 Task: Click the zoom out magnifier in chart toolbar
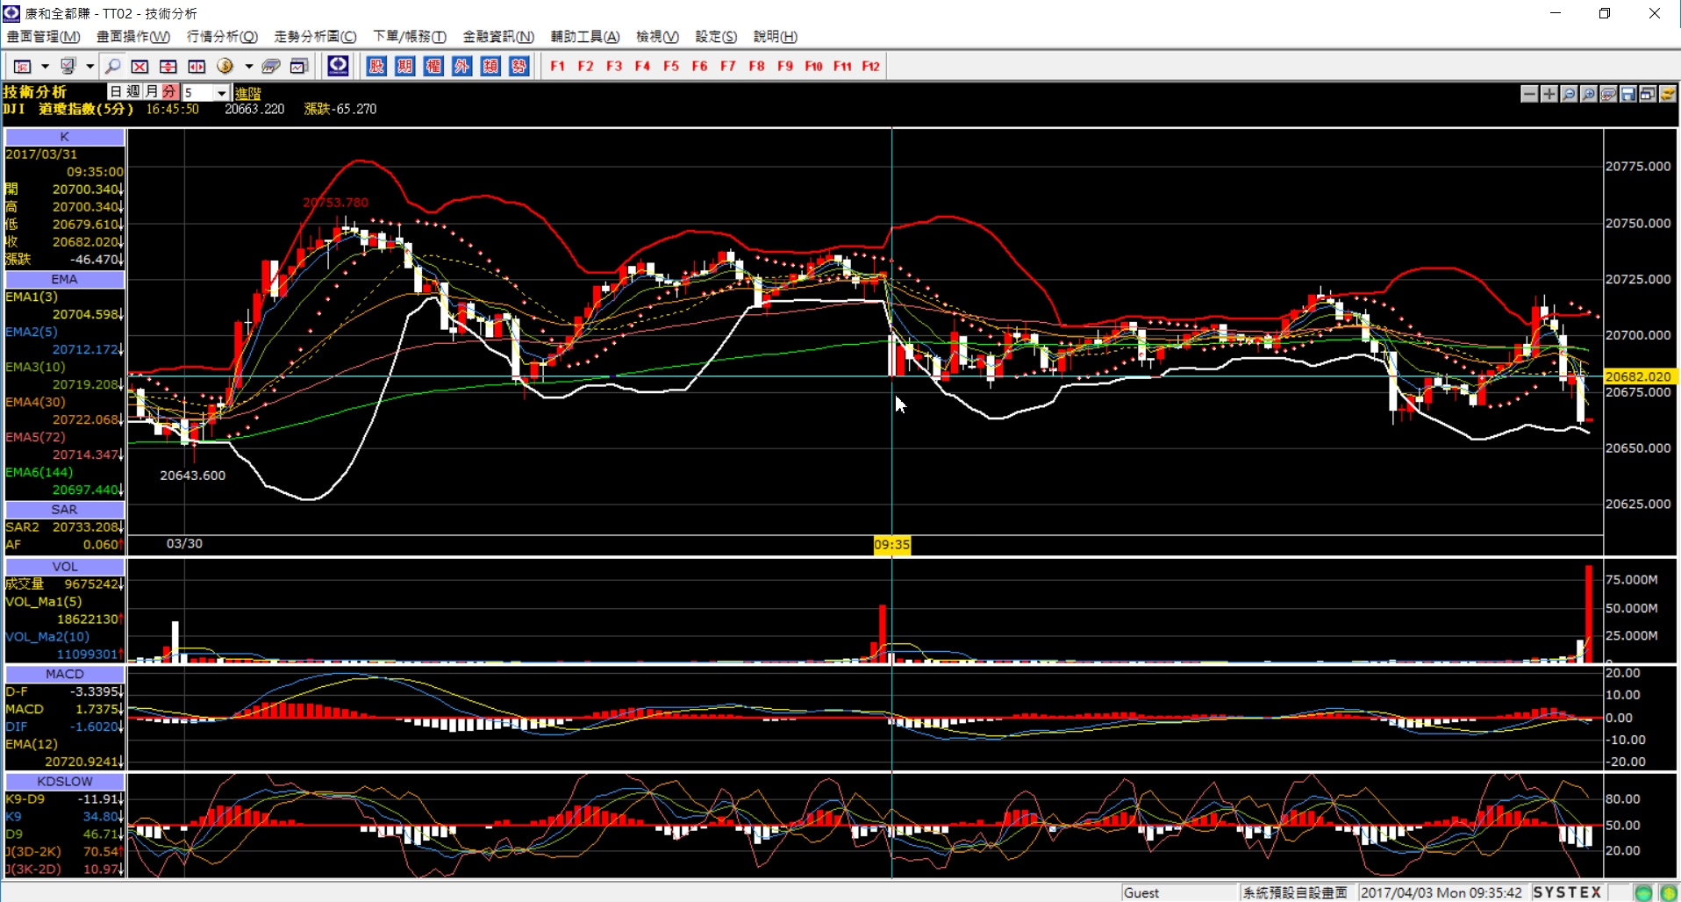pyautogui.click(x=1569, y=94)
